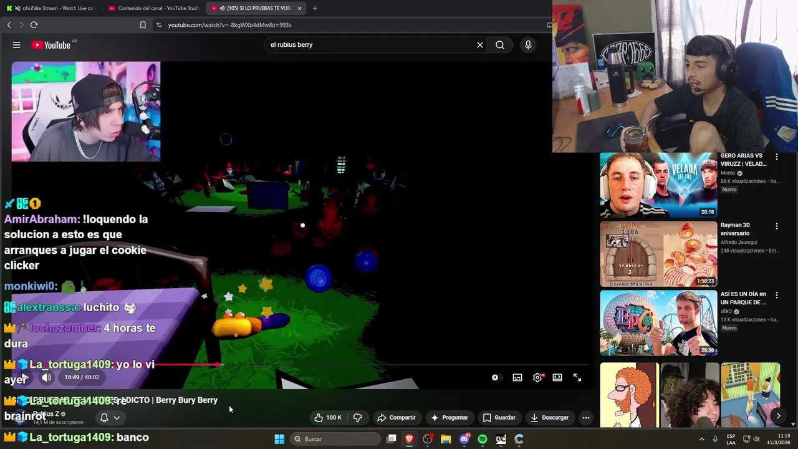Click Preguntar ask button
798x449 pixels.
[x=449, y=417]
